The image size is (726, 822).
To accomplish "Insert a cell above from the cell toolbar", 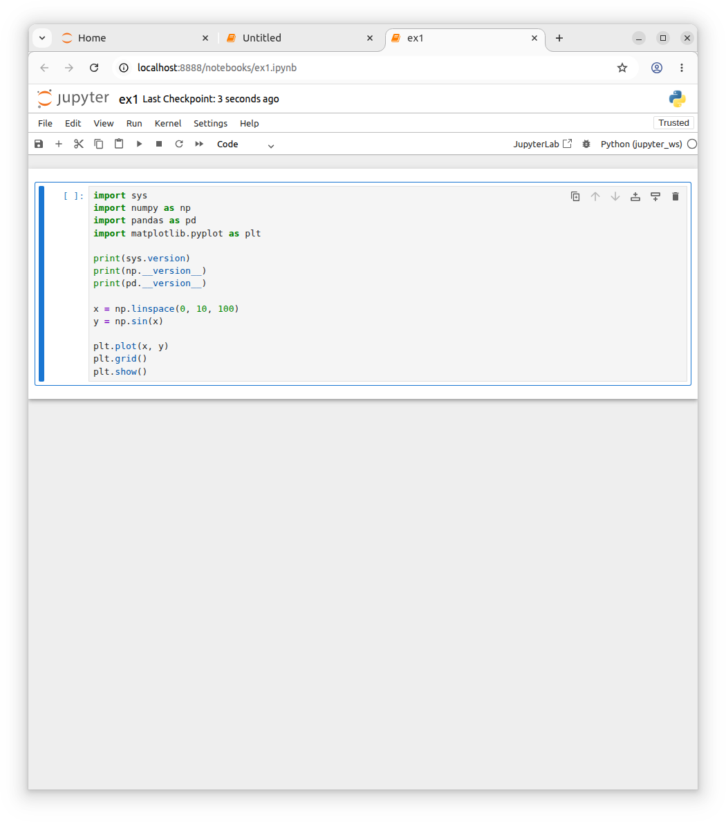I will (635, 196).
